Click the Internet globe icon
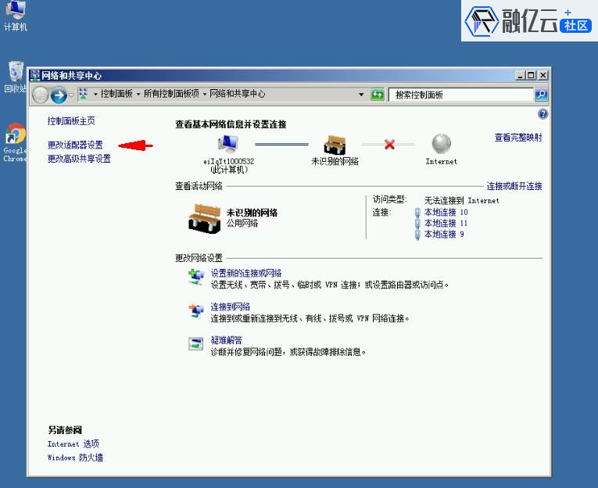 pos(441,145)
